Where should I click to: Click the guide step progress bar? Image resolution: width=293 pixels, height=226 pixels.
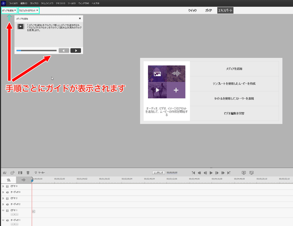click(36, 51)
